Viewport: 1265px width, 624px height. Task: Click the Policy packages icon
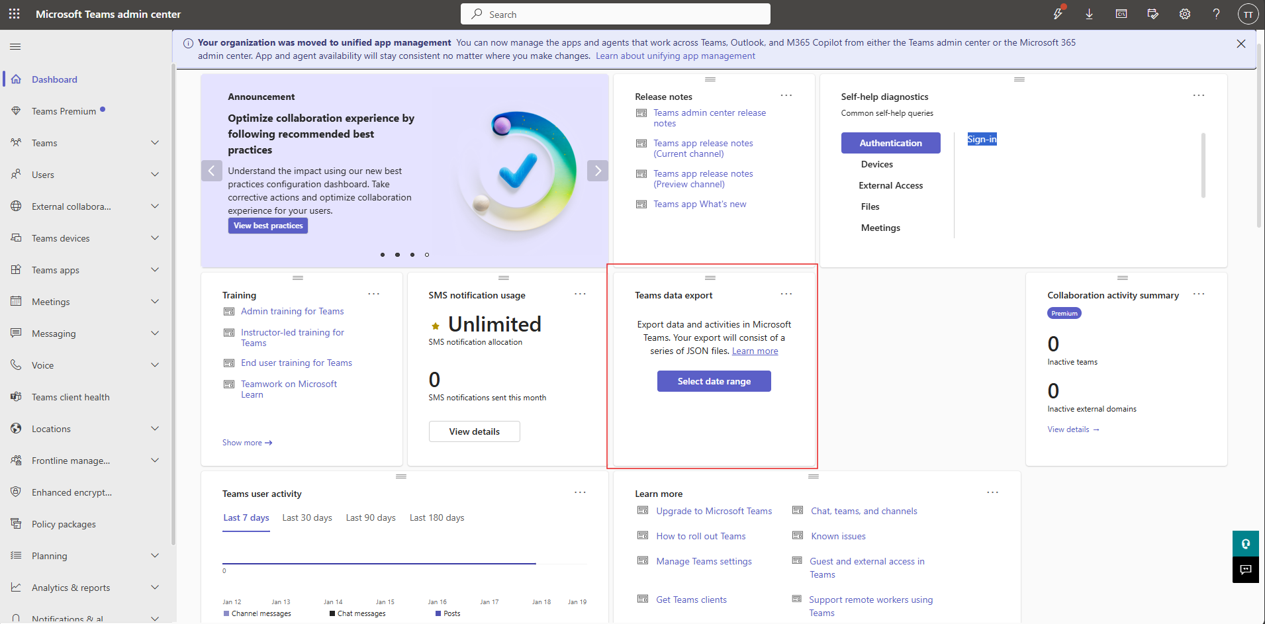coord(16,524)
